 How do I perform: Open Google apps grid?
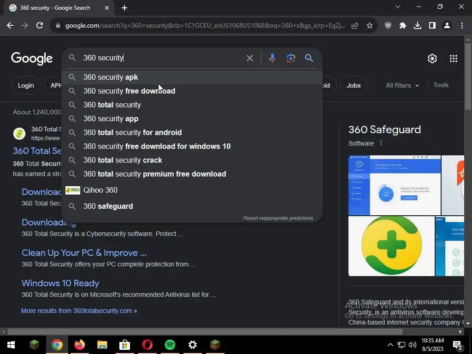tap(454, 59)
